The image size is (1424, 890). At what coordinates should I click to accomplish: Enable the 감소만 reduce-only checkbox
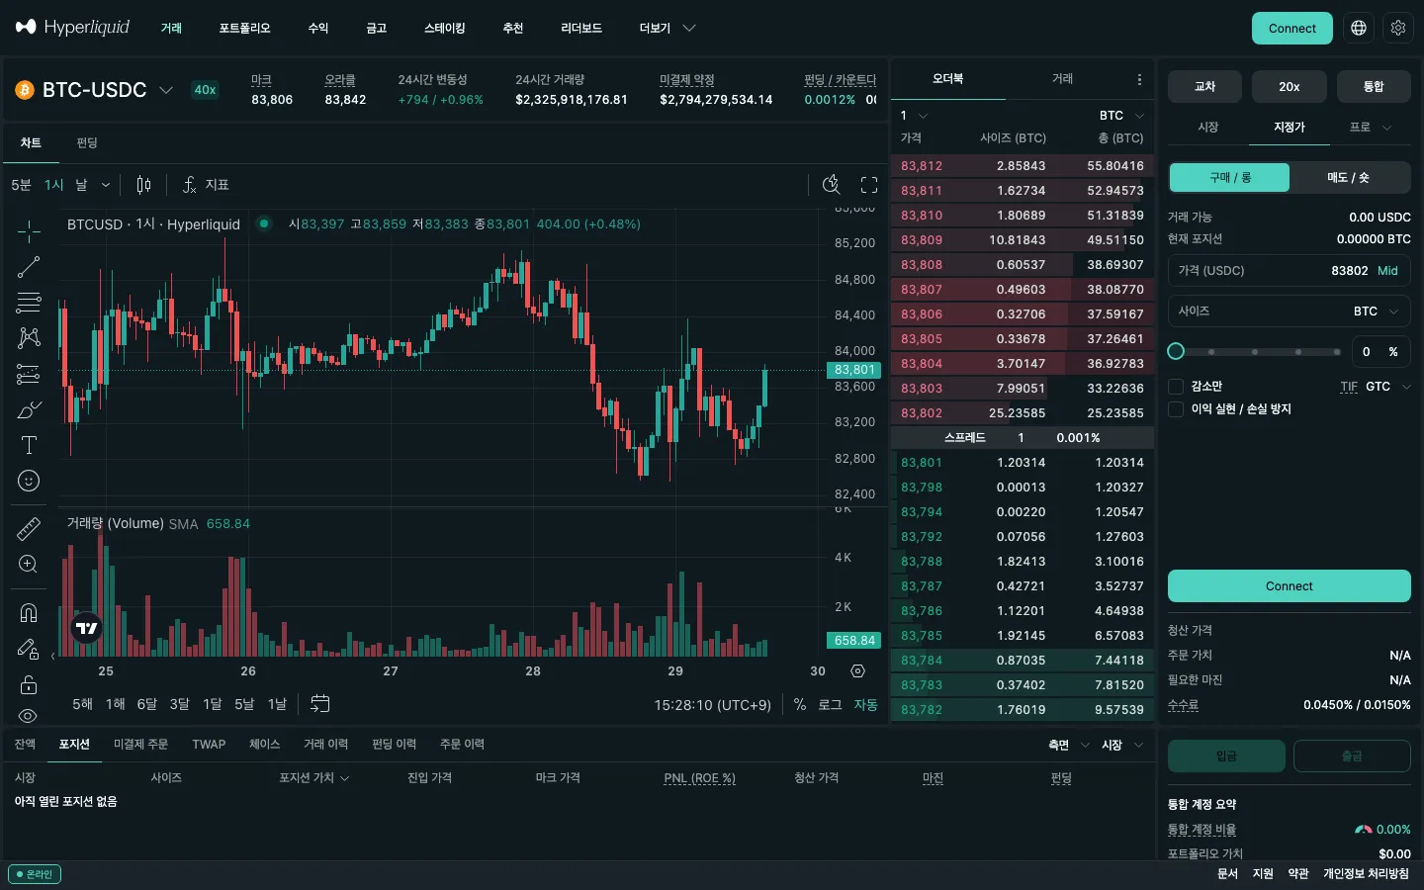point(1176,387)
